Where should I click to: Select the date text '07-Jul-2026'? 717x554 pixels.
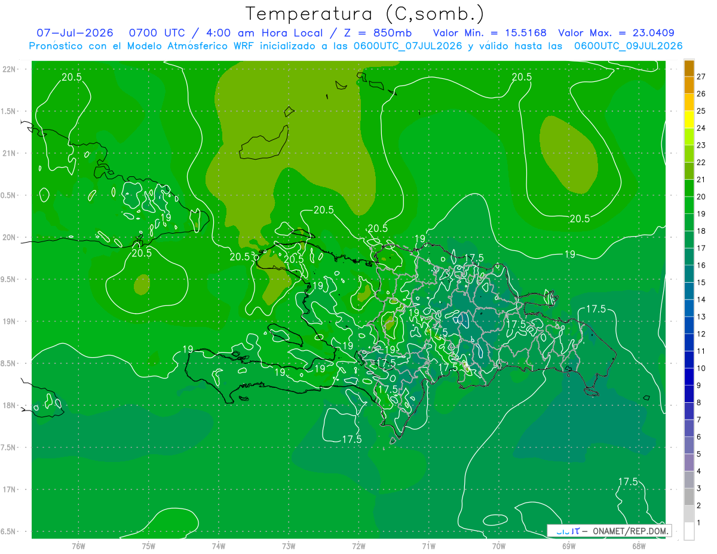(76, 33)
